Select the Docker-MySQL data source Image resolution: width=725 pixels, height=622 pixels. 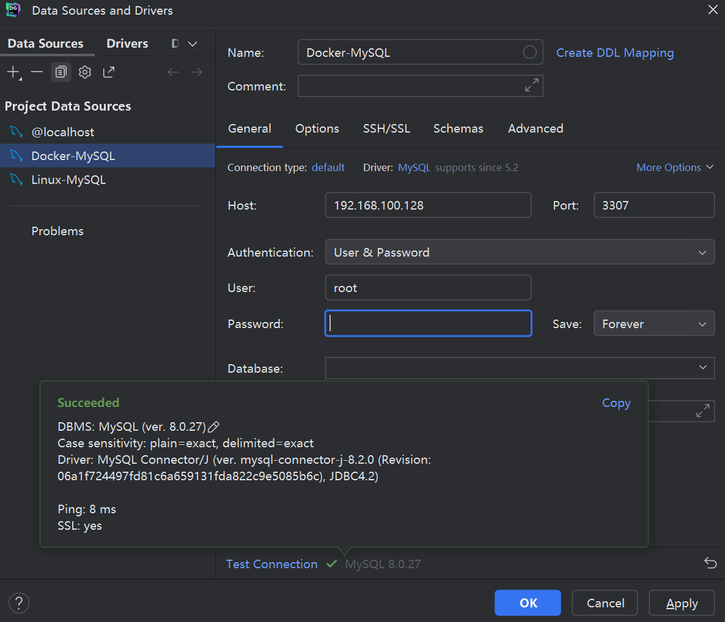point(107,156)
